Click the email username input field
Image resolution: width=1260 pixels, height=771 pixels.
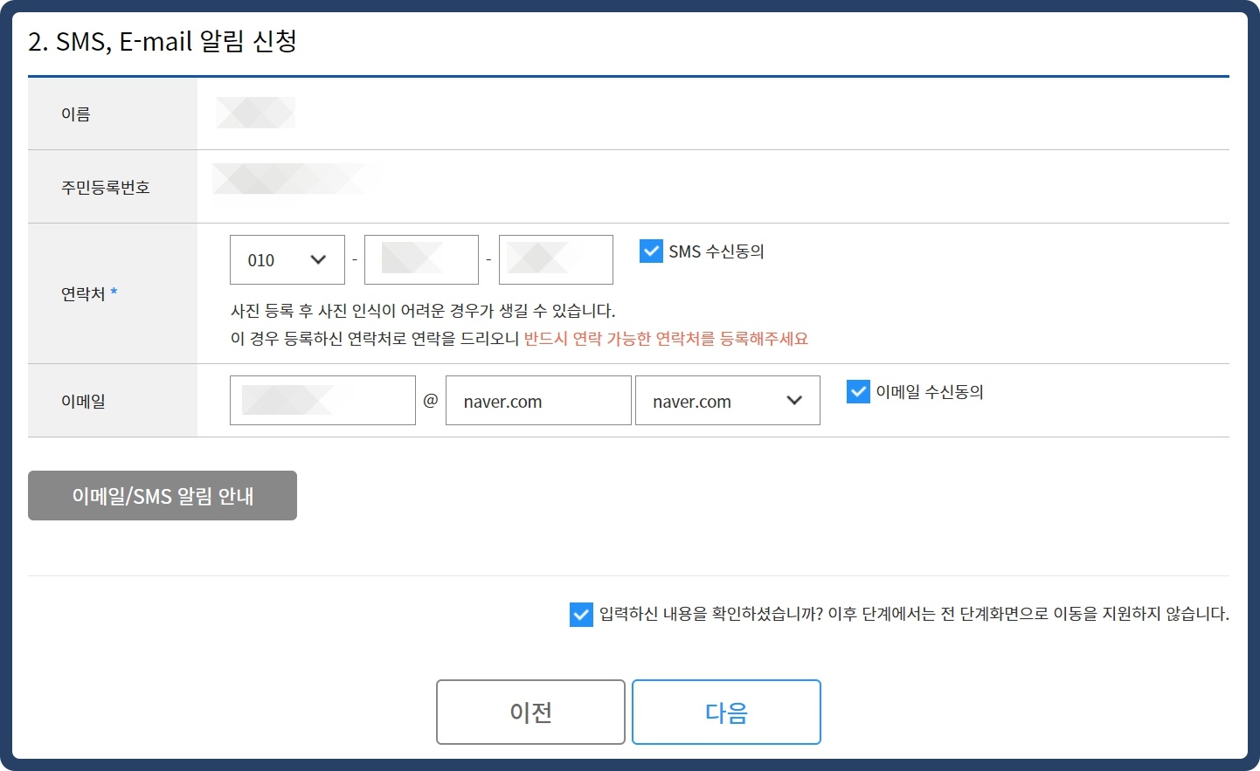(322, 400)
